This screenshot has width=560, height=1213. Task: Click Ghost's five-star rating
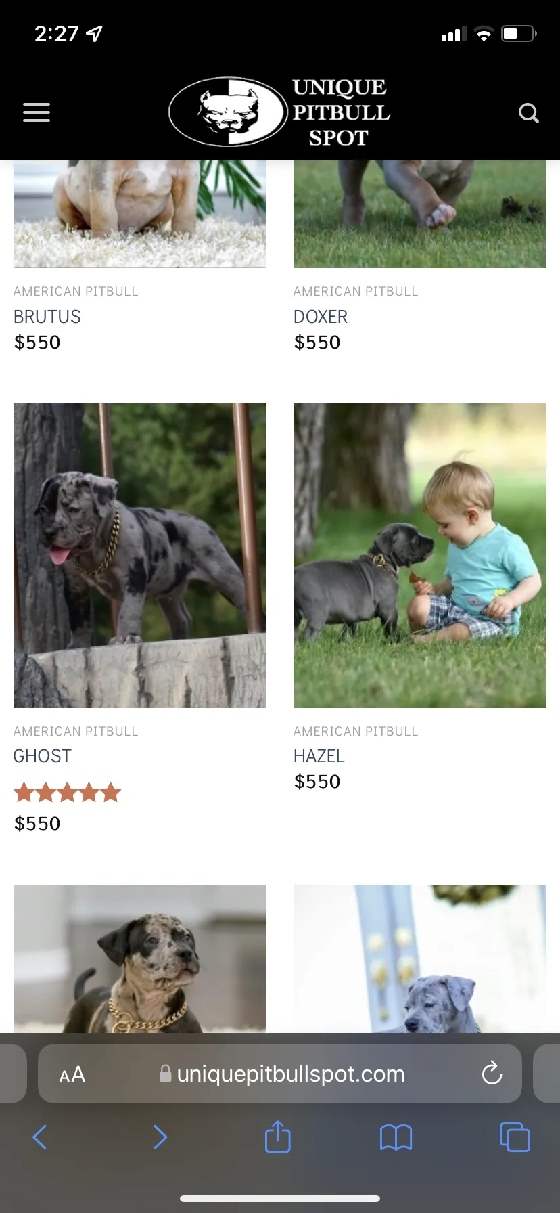pos(67,792)
